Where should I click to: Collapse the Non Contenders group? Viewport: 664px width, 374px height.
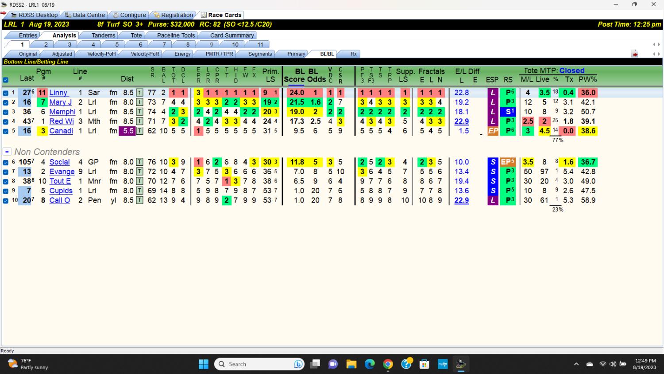(7, 152)
